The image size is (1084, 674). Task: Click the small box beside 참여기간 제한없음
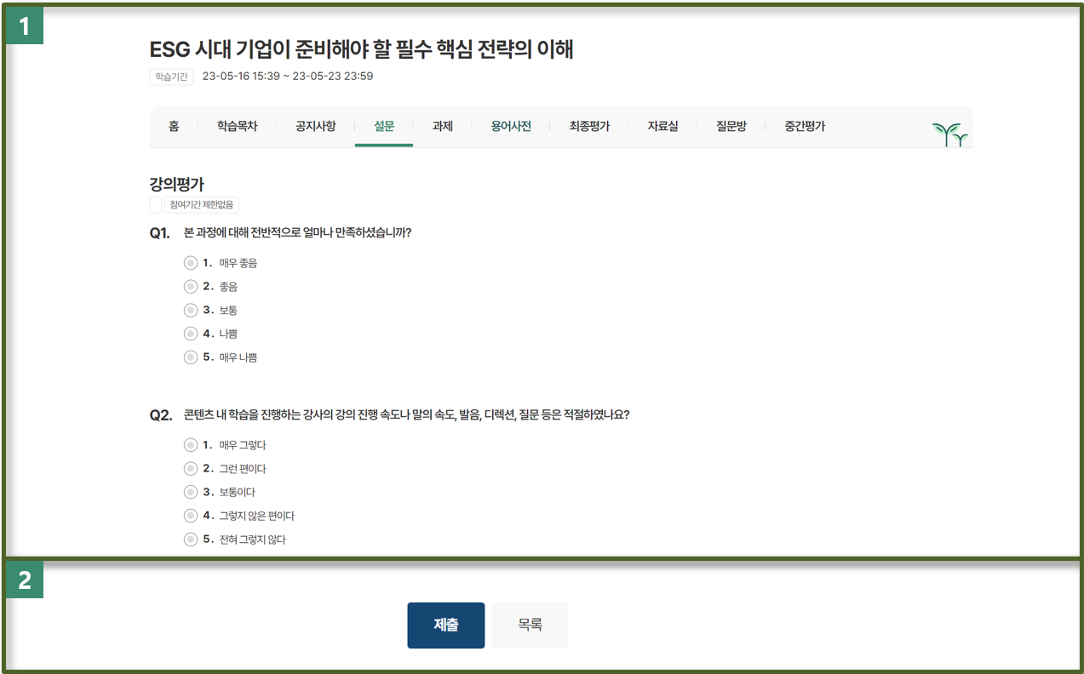pyautogui.click(x=155, y=205)
